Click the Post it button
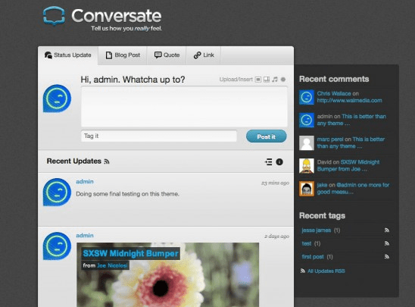The height and width of the screenshot is (307, 415). click(x=267, y=136)
